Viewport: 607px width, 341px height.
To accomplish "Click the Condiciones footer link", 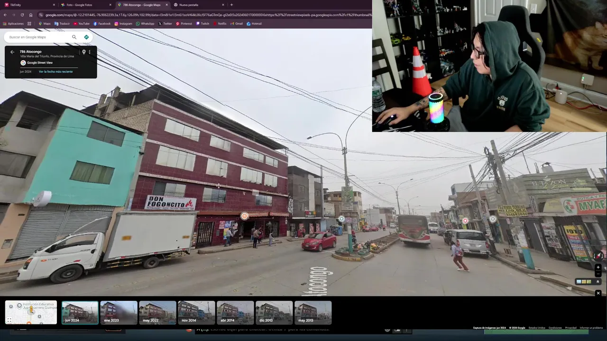I will (555, 328).
